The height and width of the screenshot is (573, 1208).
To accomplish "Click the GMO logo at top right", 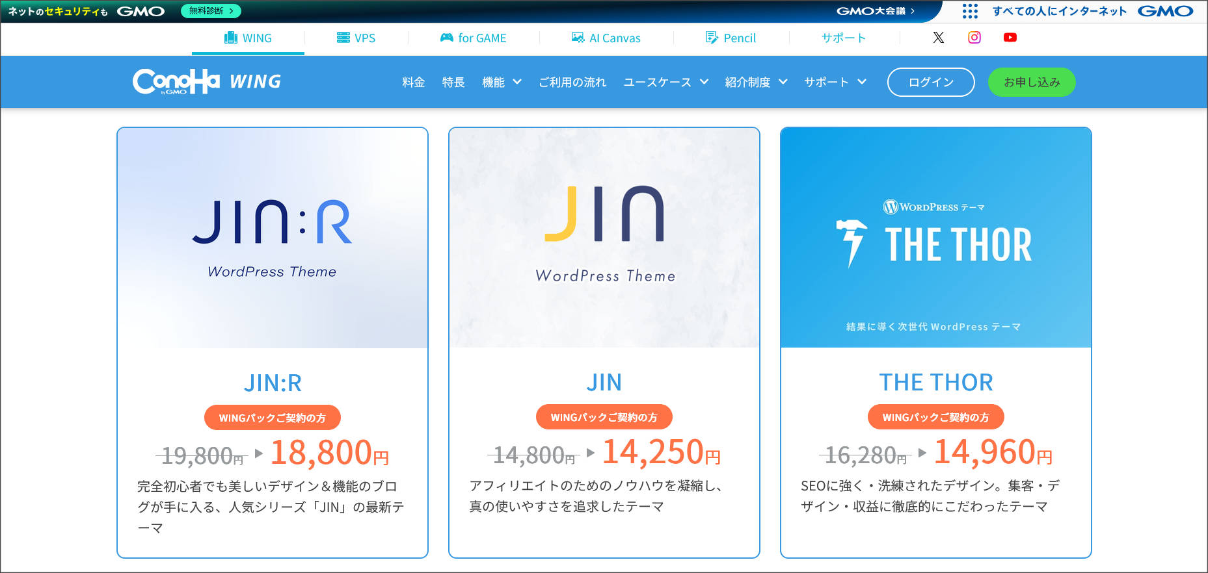I will [1166, 11].
